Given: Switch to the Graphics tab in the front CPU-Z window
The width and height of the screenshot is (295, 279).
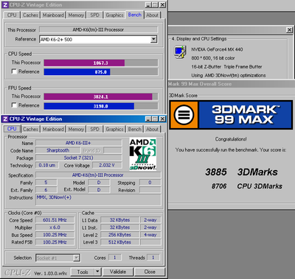Looking at the screenshot, I should click(114, 129).
